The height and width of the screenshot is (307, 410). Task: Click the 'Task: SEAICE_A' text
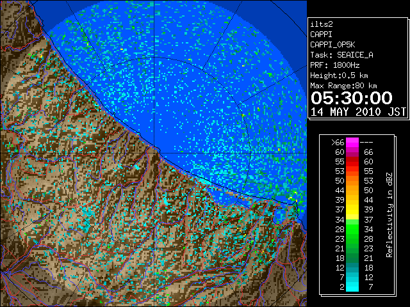point(341,55)
